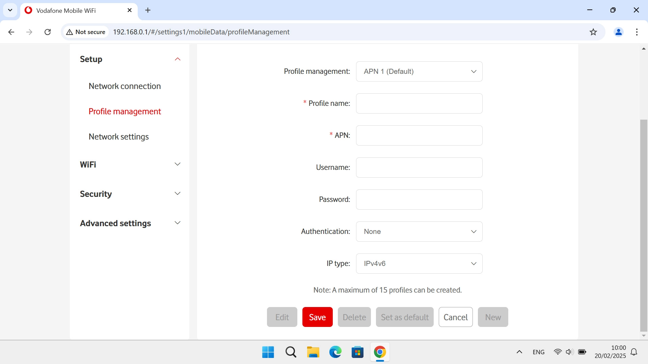Go to Network connection page

coord(125,86)
